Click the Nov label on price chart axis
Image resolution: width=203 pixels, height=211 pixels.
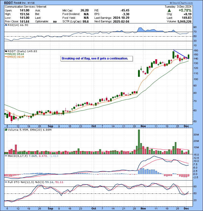(x=143, y=126)
